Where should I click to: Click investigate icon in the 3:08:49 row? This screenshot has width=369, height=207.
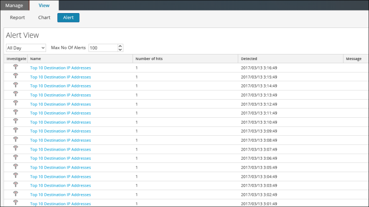pos(15,139)
